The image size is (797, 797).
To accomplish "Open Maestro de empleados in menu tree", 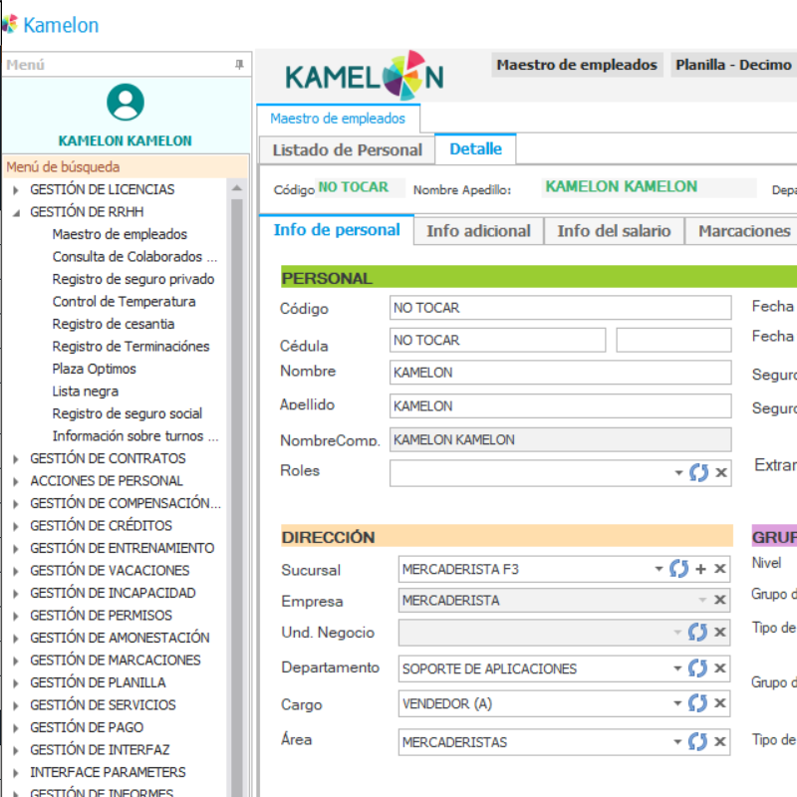I will pos(120,234).
